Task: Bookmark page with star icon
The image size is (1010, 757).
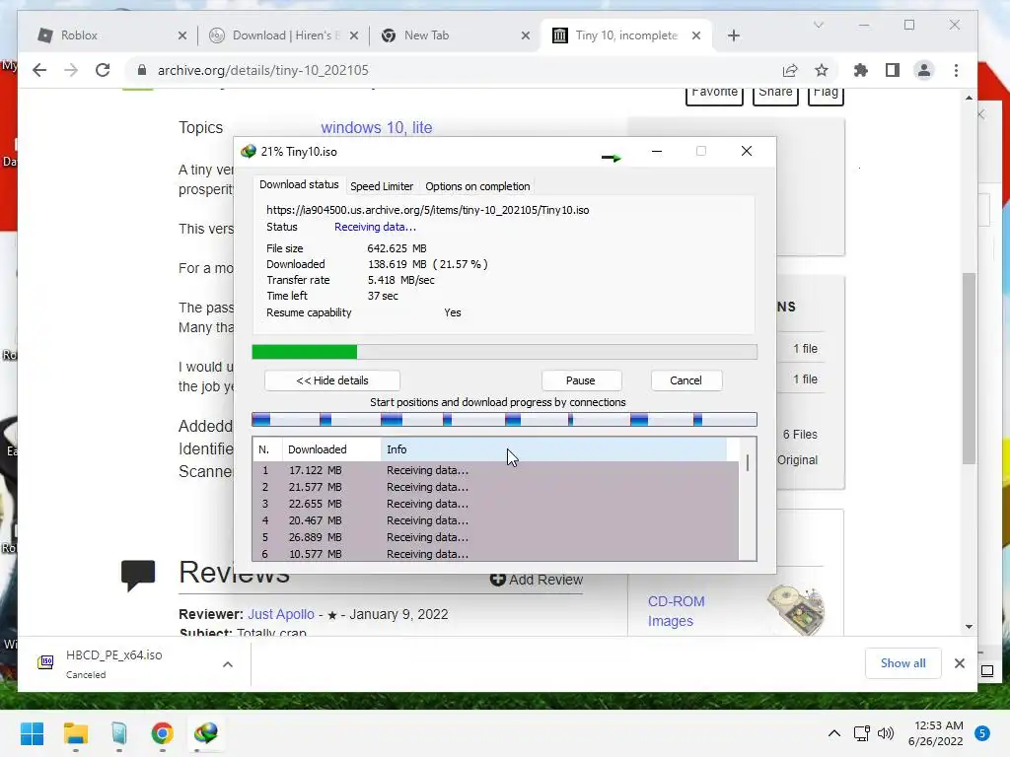Action: coord(822,70)
